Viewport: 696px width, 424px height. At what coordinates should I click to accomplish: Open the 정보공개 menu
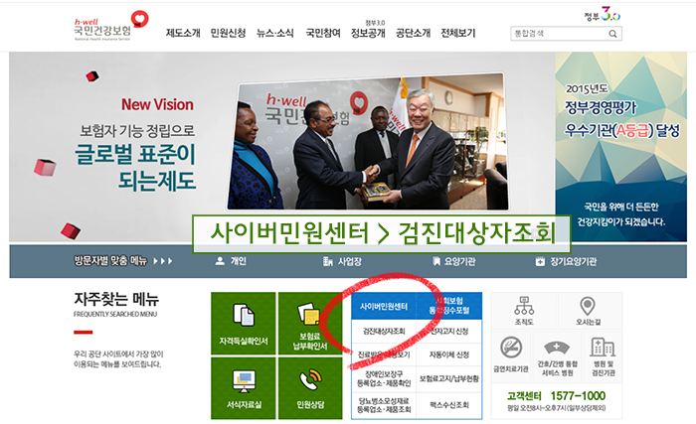368,33
